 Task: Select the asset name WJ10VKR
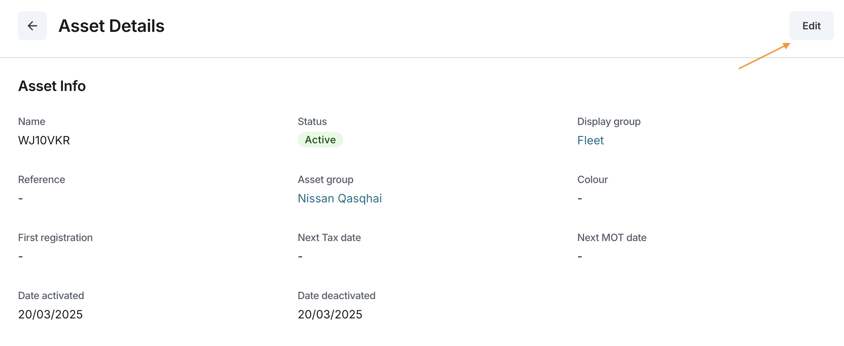pyautogui.click(x=44, y=140)
